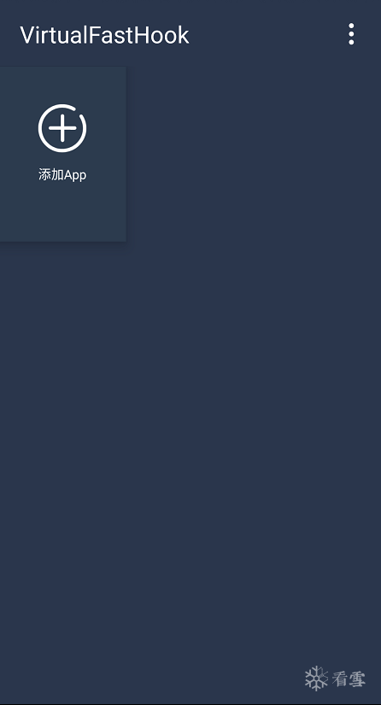Click the VirtualFastHook title text
Image resolution: width=381 pixels, height=705 pixels.
point(105,35)
